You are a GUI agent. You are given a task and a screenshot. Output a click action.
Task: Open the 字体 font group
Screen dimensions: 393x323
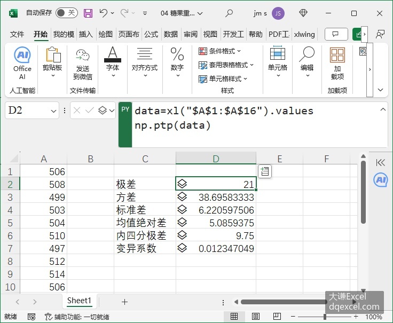(x=113, y=62)
